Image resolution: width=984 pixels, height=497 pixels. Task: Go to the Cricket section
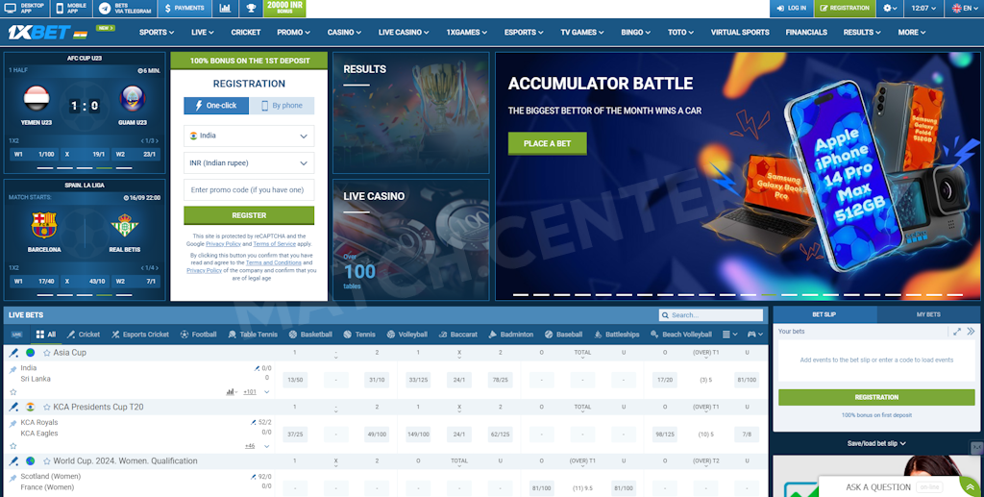coord(245,32)
